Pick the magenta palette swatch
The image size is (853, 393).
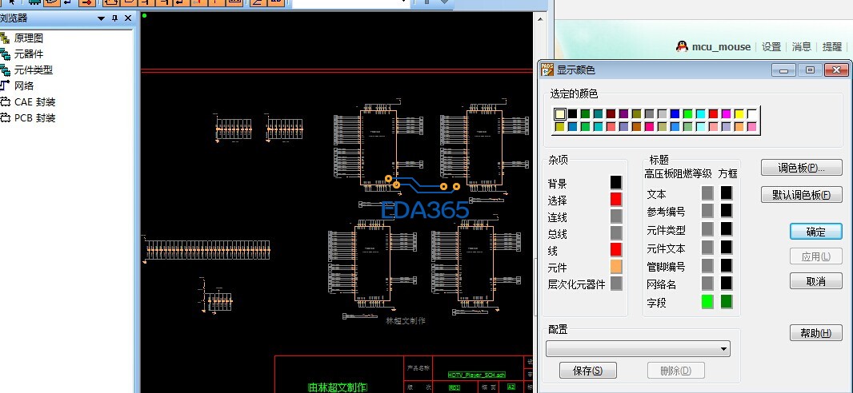727,114
